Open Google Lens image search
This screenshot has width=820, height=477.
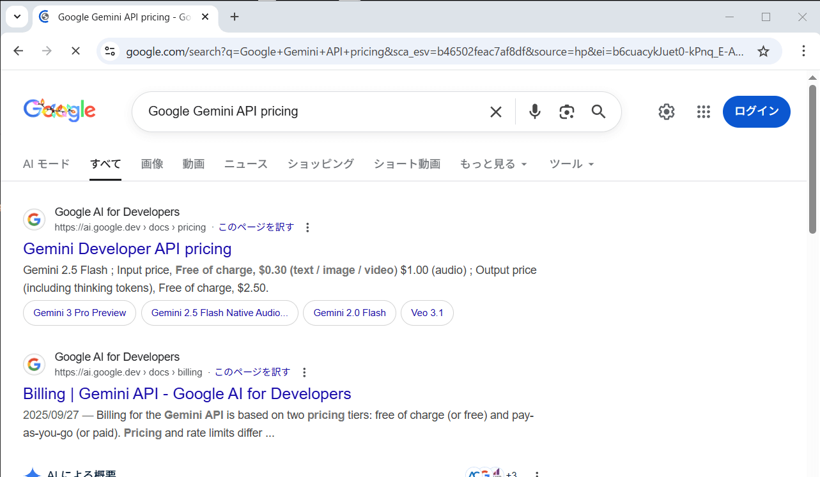[566, 112]
